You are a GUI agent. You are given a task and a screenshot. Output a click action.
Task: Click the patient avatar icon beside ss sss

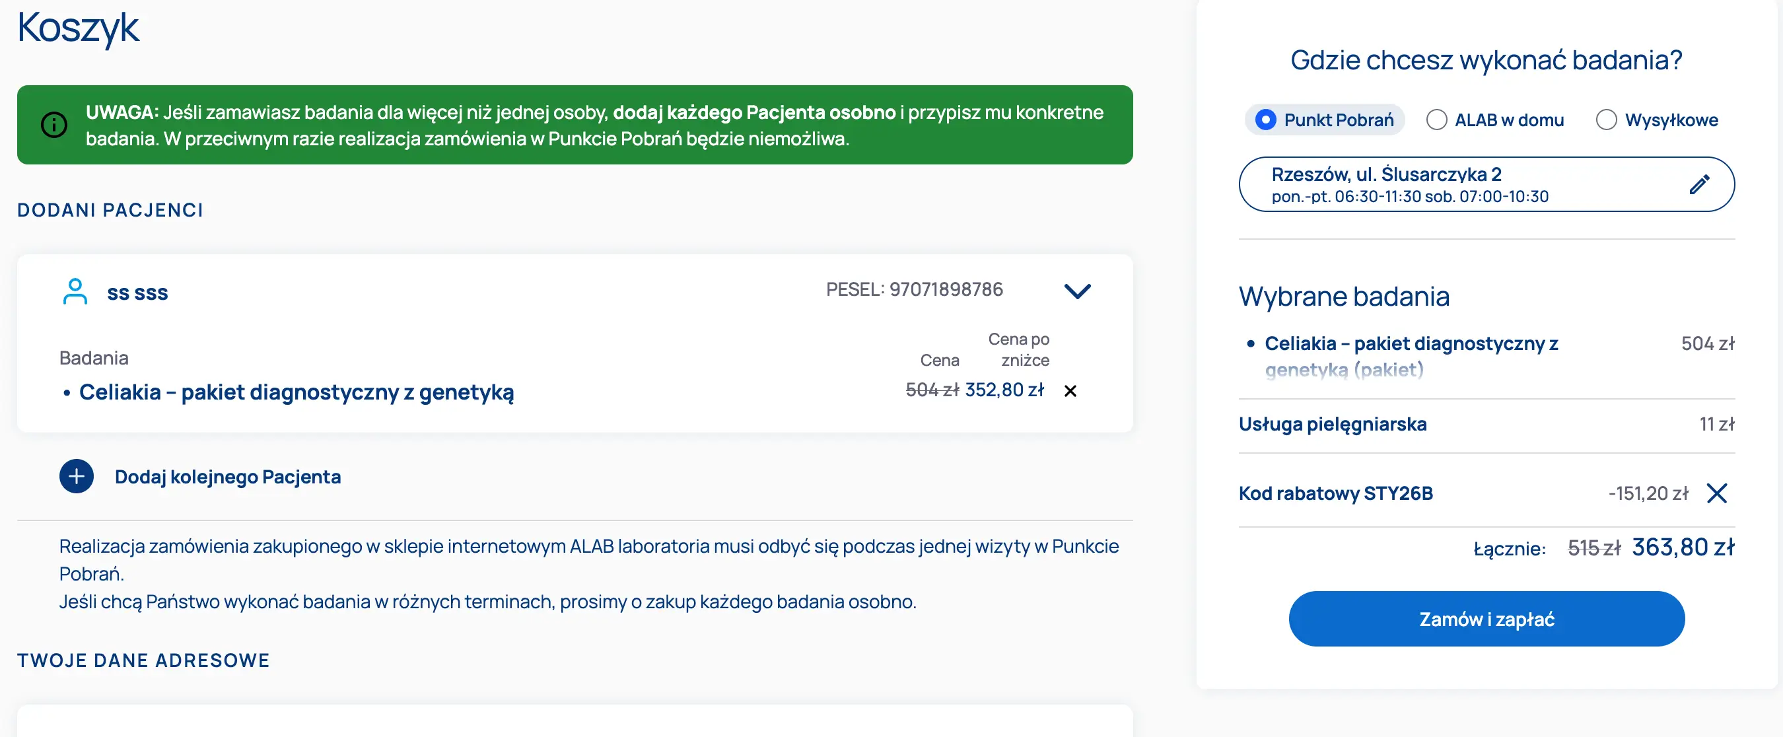[75, 291]
